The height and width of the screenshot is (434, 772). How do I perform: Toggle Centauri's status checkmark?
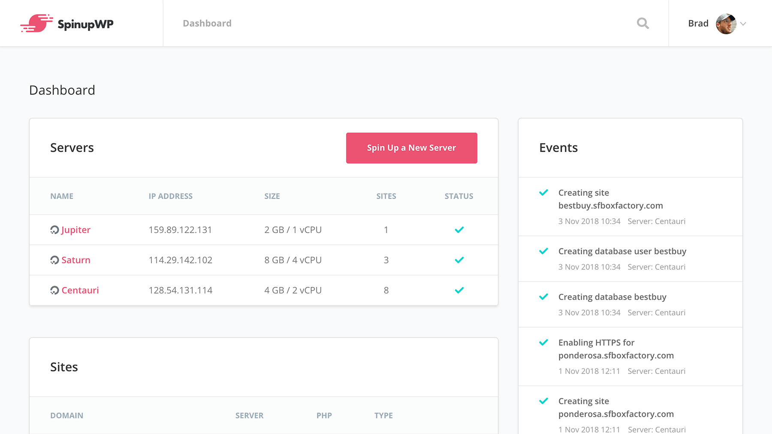pos(459,290)
